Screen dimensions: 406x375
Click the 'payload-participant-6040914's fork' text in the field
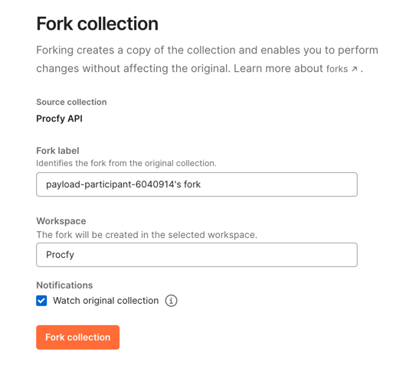click(x=123, y=184)
